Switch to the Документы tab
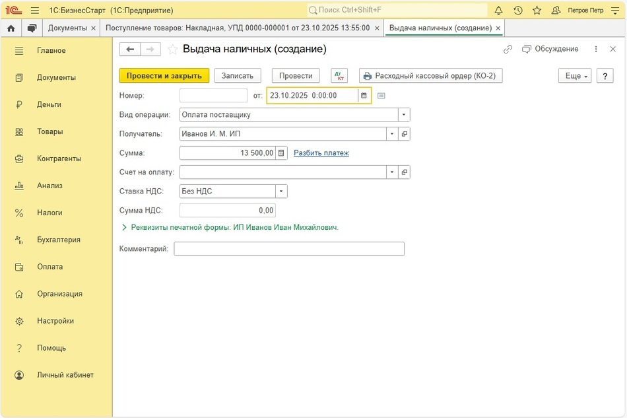 (x=67, y=28)
